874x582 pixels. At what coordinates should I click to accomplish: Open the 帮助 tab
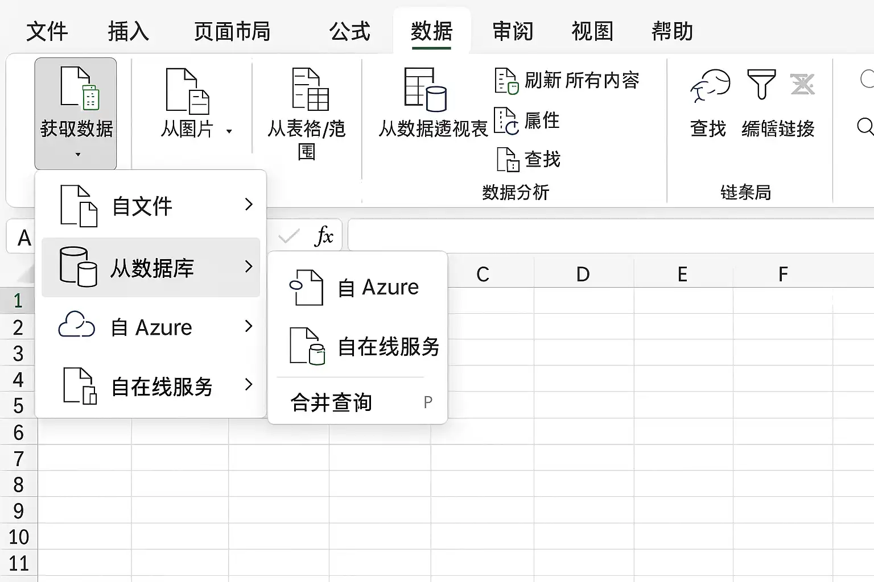pyautogui.click(x=673, y=31)
